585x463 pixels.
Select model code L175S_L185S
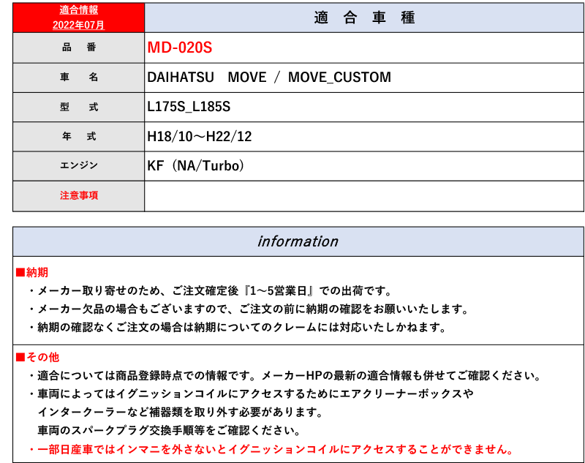click(189, 107)
